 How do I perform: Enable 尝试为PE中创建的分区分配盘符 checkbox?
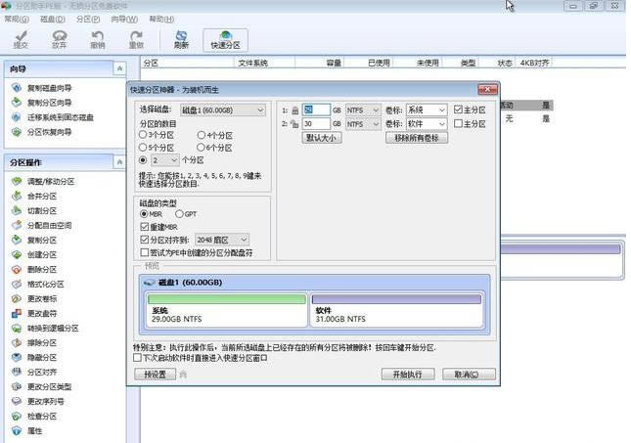(x=145, y=252)
